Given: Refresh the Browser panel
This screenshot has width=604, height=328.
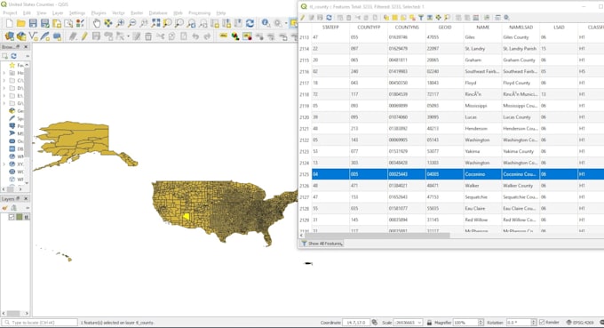Looking at the screenshot, I should (13, 56).
